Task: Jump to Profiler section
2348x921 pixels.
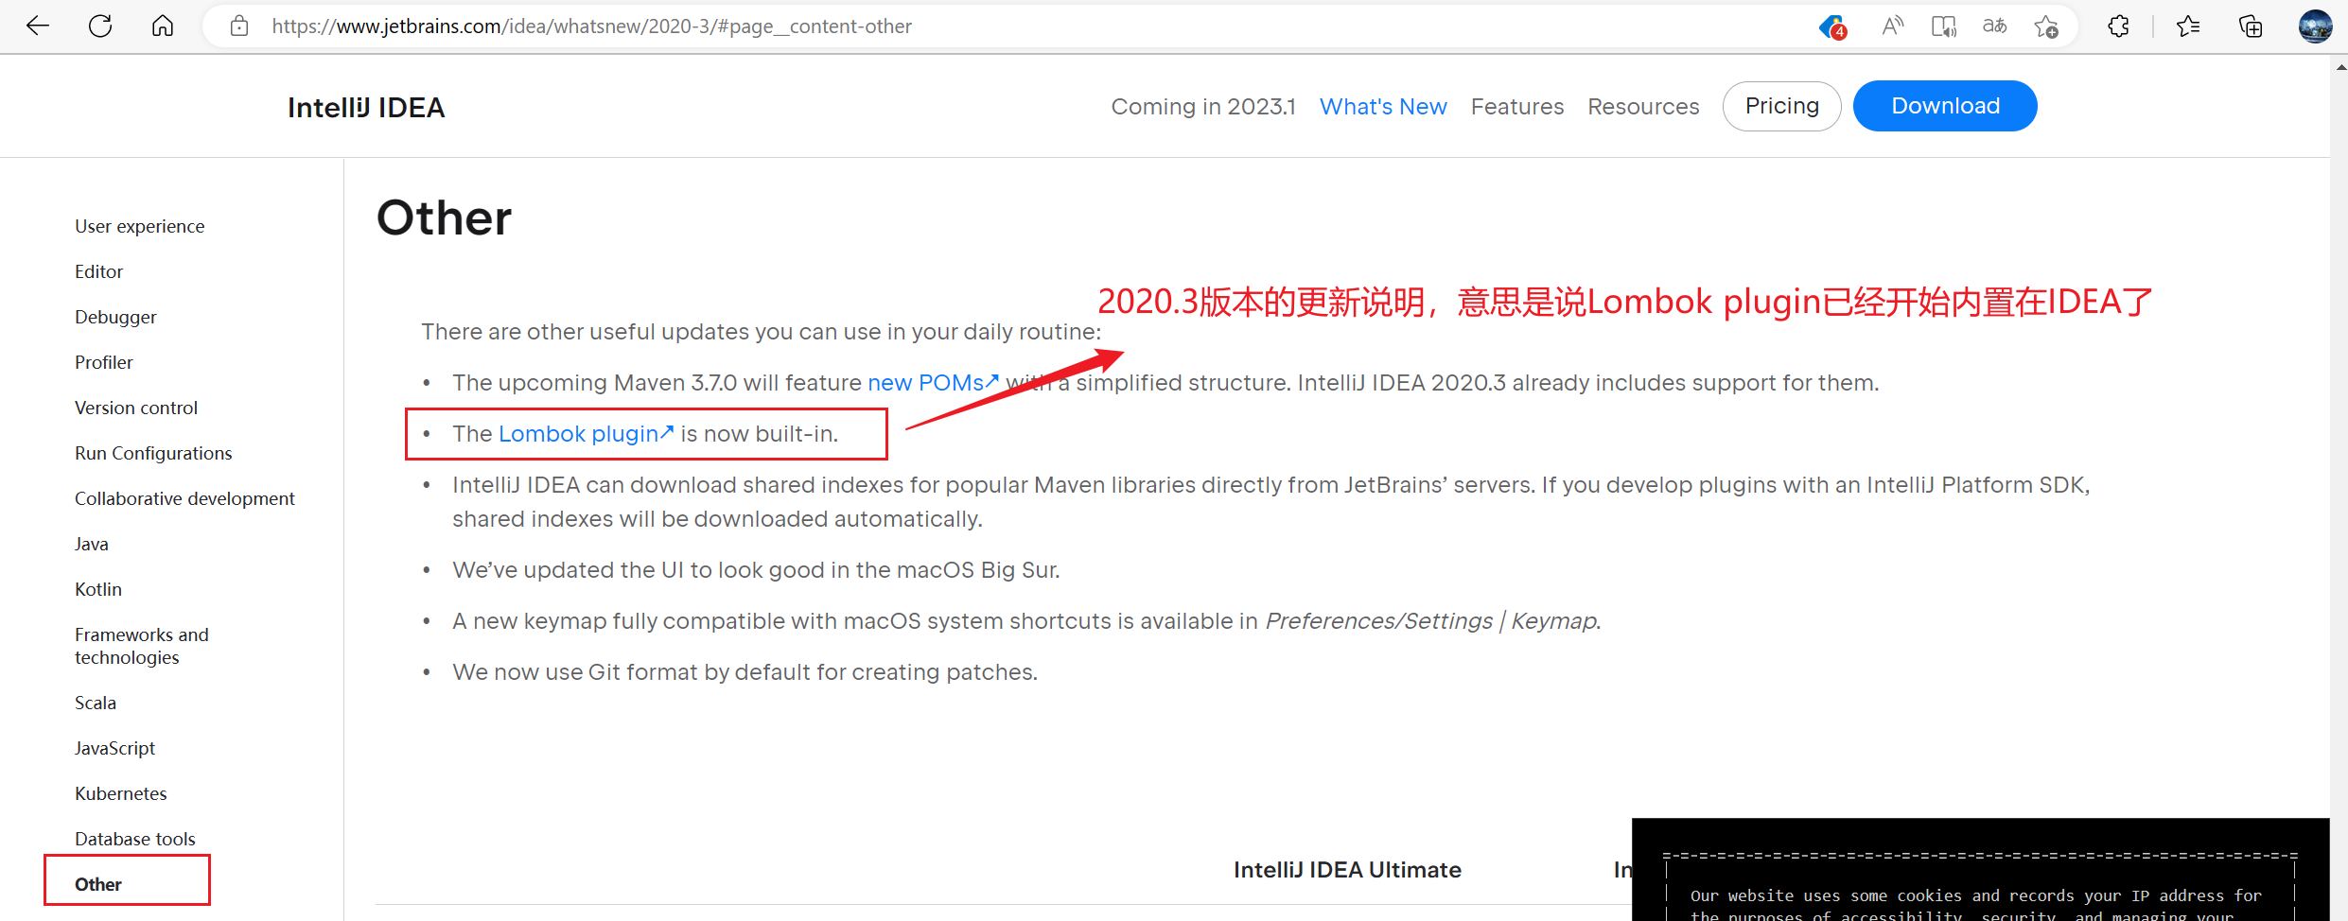Action: [104, 362]
